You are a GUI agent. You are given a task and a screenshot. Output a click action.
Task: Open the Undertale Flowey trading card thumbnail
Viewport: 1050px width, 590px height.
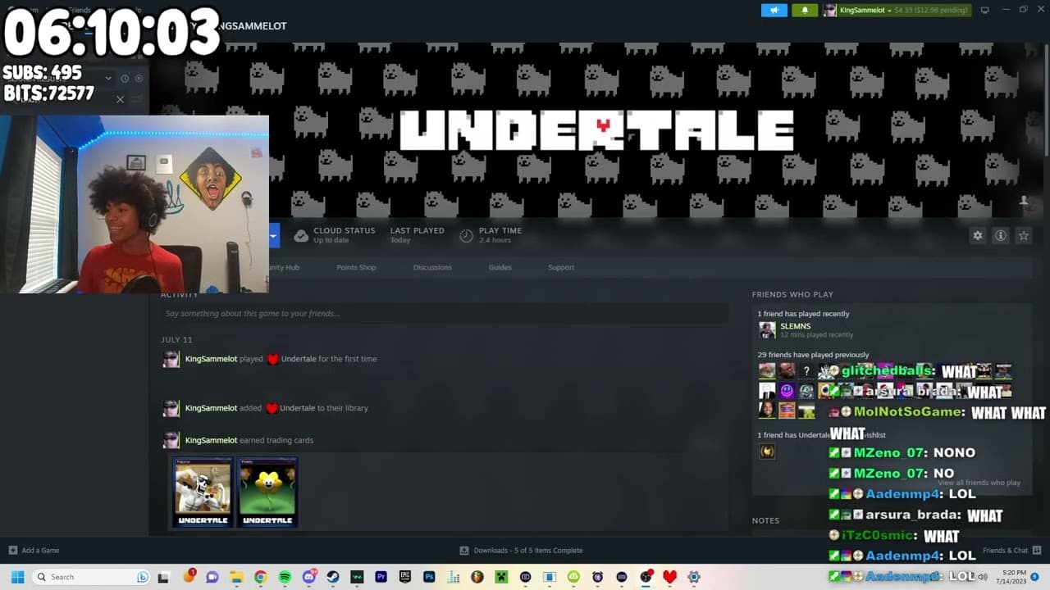pos(267,492)
